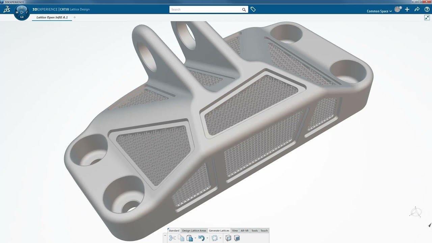
Task: Open the Update options dropdown arrow
Action: pos(220,238)
